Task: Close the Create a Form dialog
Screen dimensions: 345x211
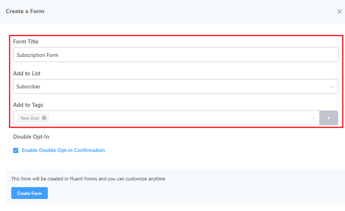Action: (x=339, y=12)
